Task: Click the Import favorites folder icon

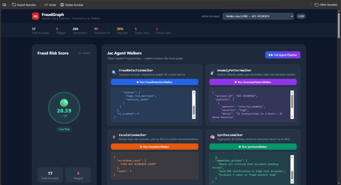Action: pos(14,5)
